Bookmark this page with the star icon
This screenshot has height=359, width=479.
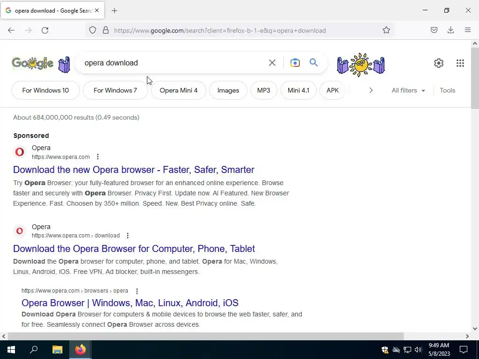pyautogui.click(x=386, y=30)
